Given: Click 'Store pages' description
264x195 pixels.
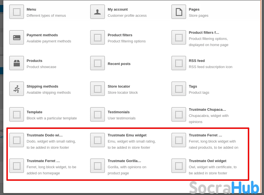Looking at the screenshot, I should [x=198, y=15].
